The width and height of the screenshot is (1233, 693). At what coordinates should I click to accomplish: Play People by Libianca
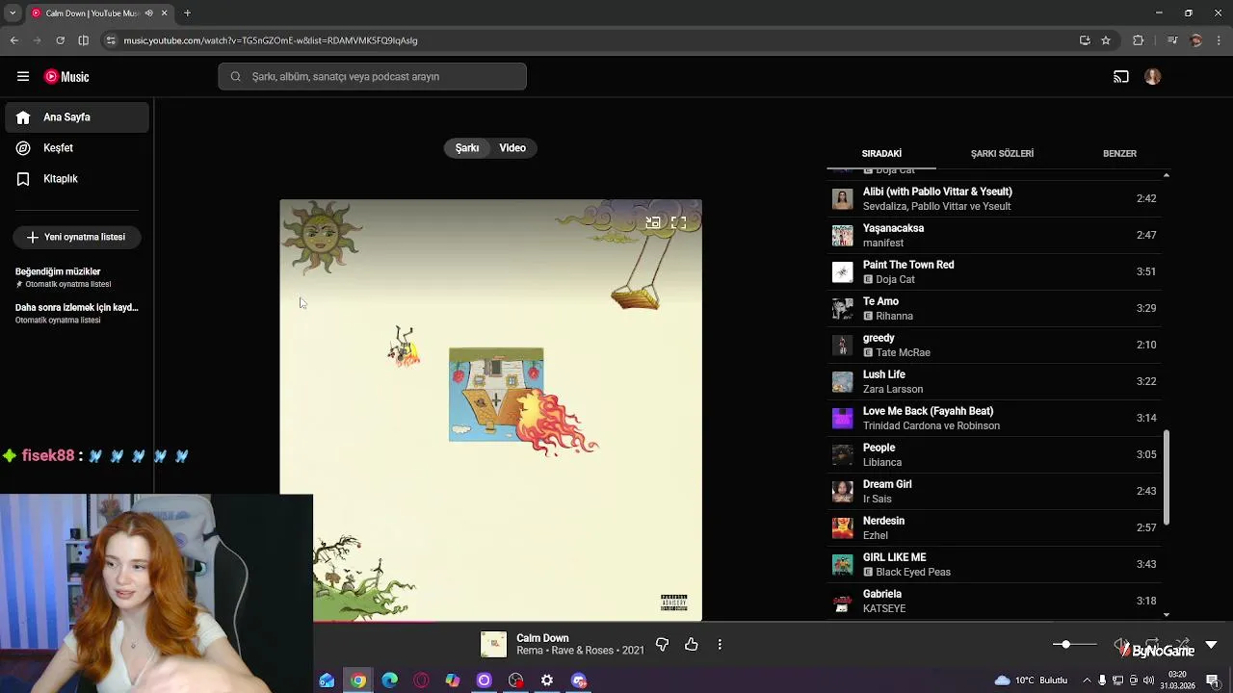(994, 454)
